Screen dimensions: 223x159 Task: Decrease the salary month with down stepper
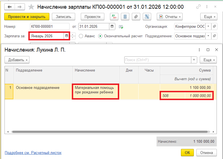[73, 38]
